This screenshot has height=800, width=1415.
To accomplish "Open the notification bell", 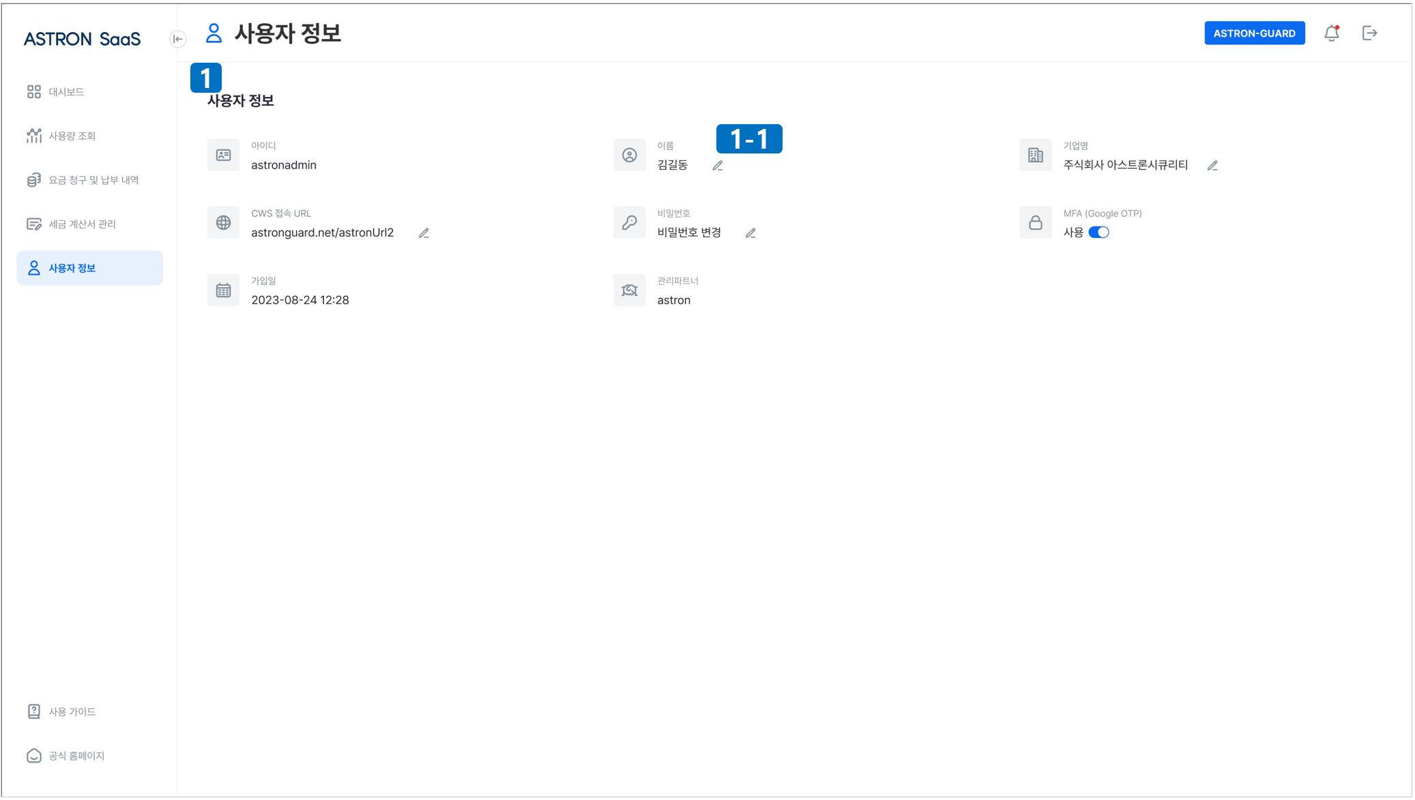I will pos(1332,33).
